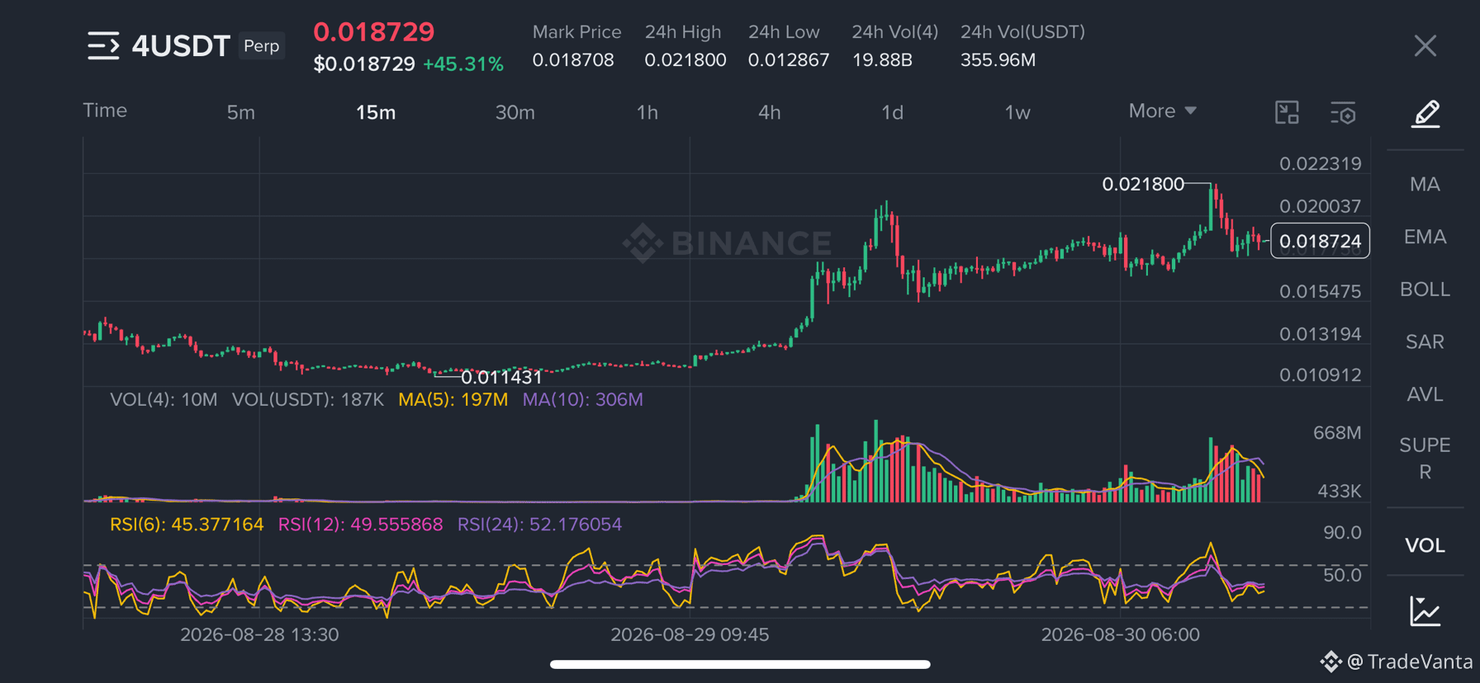
Task: Click the MA(5): 197M volume label
Action: (x=453, y=399)
